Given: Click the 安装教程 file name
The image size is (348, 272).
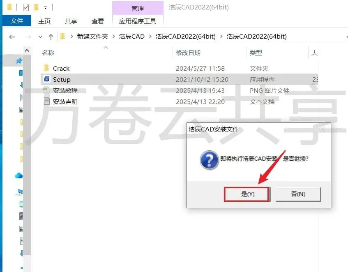Looking at the screenshot, I should (65, 90).
